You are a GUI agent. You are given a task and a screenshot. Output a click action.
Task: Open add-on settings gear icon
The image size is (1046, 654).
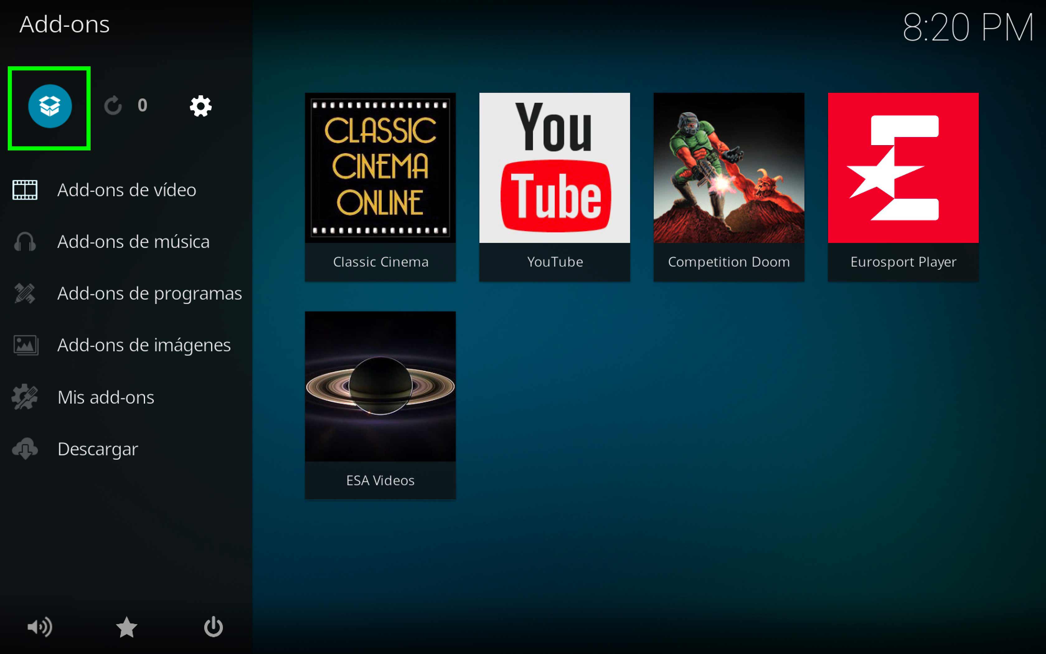tap(200, 106)
